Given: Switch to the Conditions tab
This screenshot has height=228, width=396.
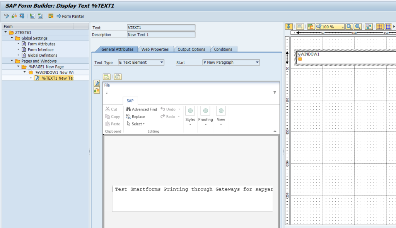Looking at the screenshot, I should [223, 49].
